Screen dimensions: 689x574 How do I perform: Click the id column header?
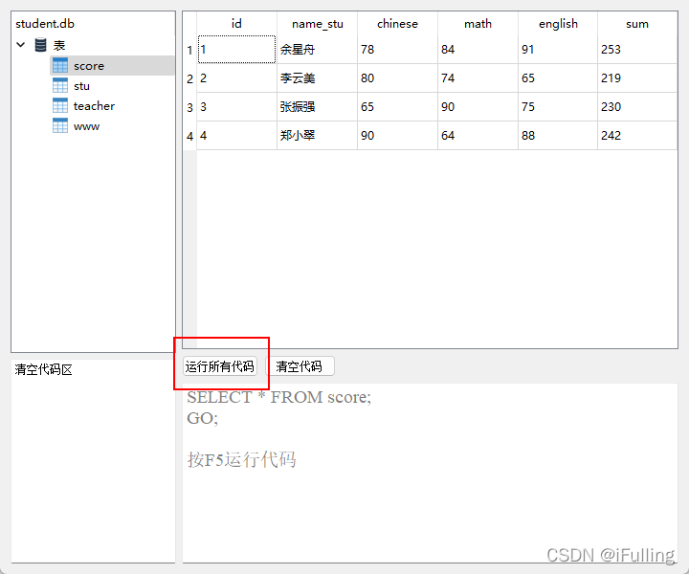[236, 24]
